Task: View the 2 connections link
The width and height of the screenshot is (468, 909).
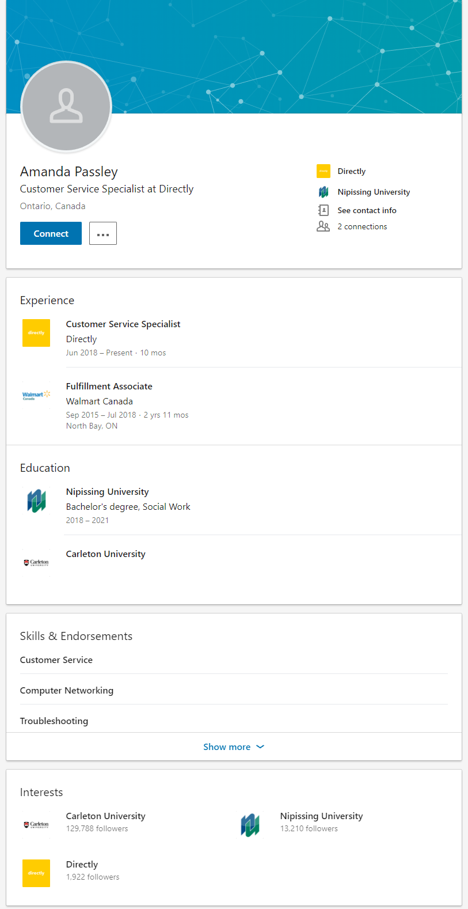Action: click(x=363, y=226)
